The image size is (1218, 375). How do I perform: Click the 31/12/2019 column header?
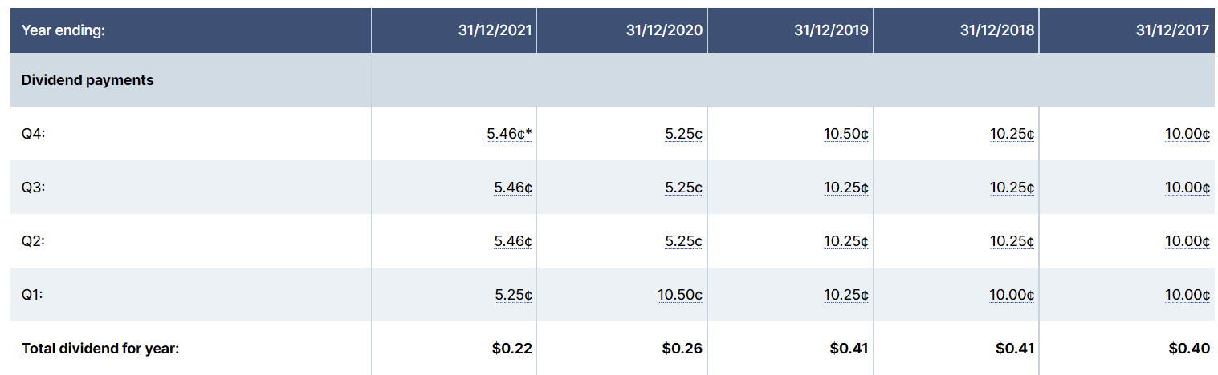831,30
